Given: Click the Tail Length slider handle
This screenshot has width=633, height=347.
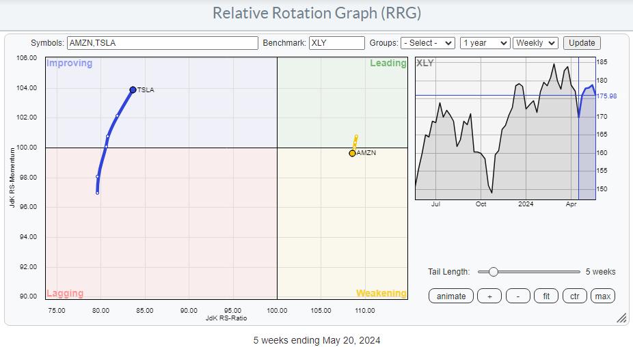Looking at the screenshot, I should (494, 271).
